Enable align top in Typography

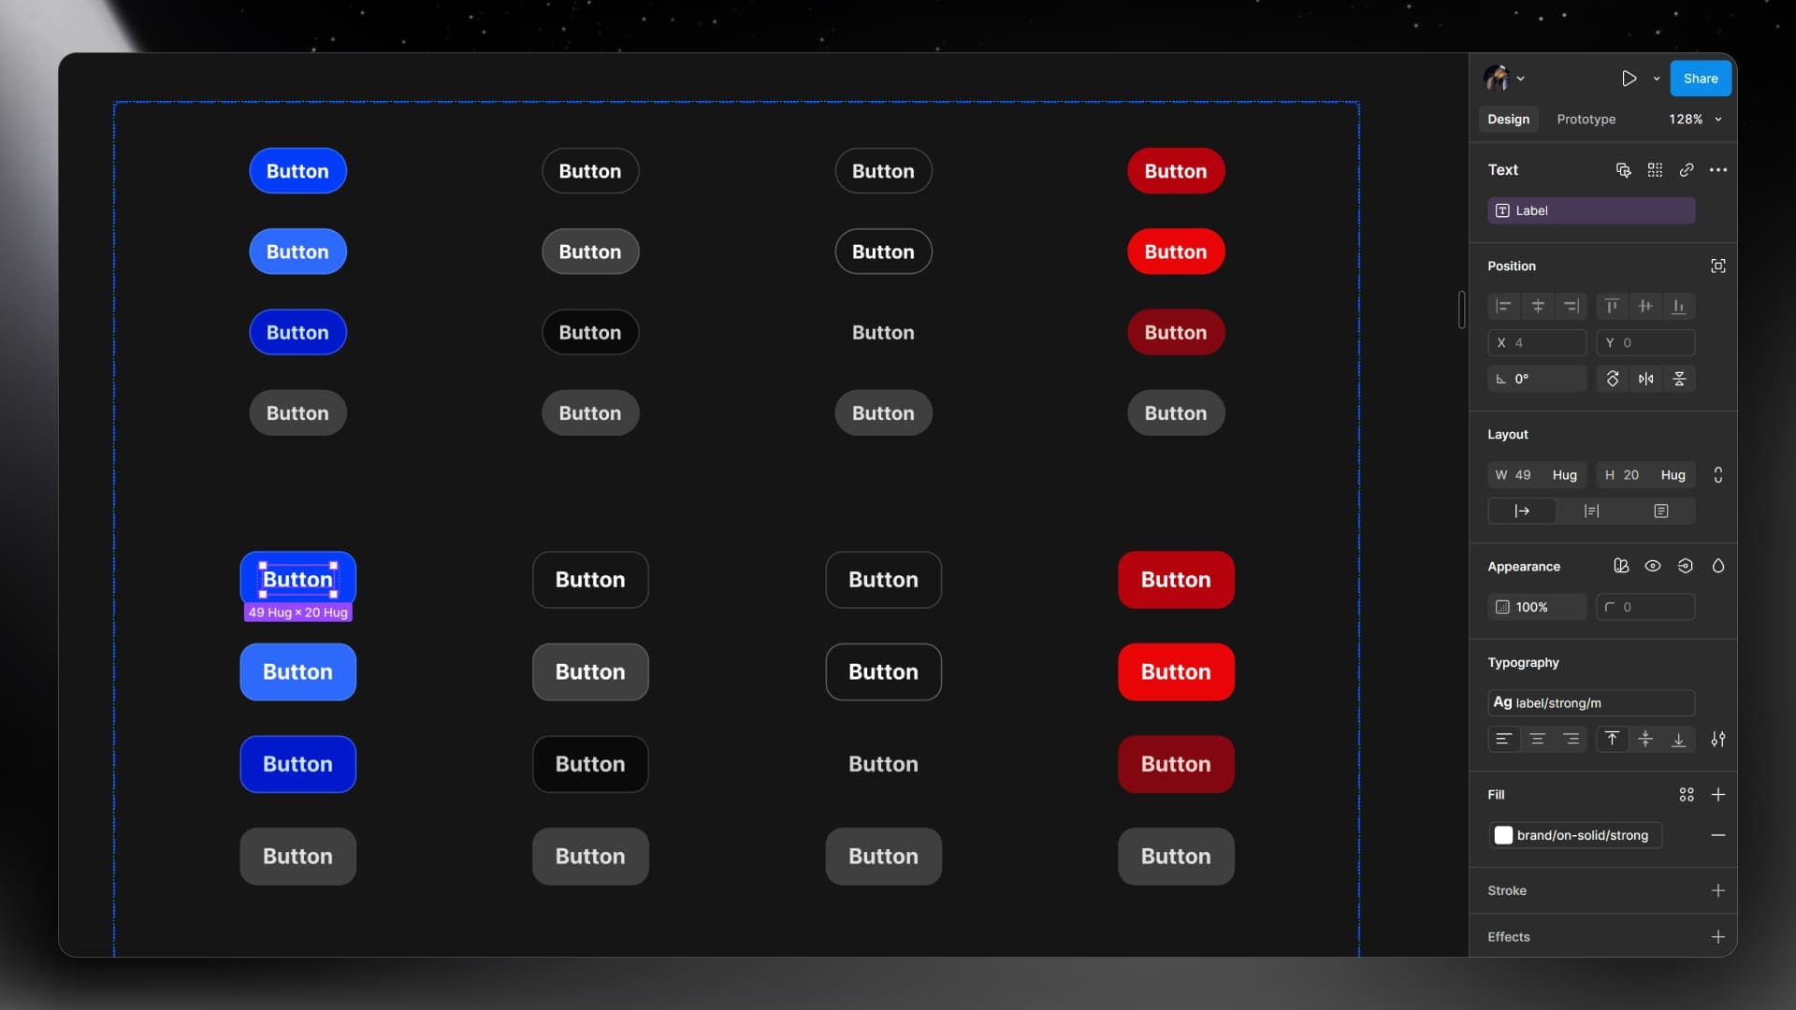point(1612,739)
